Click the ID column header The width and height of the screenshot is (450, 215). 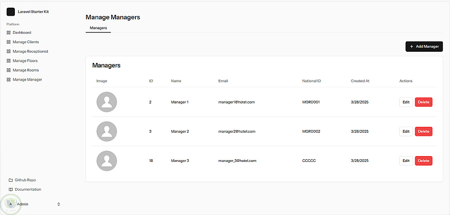(x=151, y=81)
